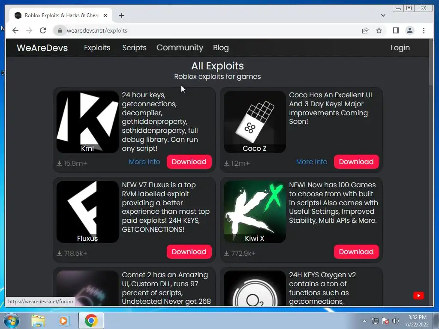Viewport: 439px width, 329px height.
Task: Open the Chrome side panel
Action: 396,30
